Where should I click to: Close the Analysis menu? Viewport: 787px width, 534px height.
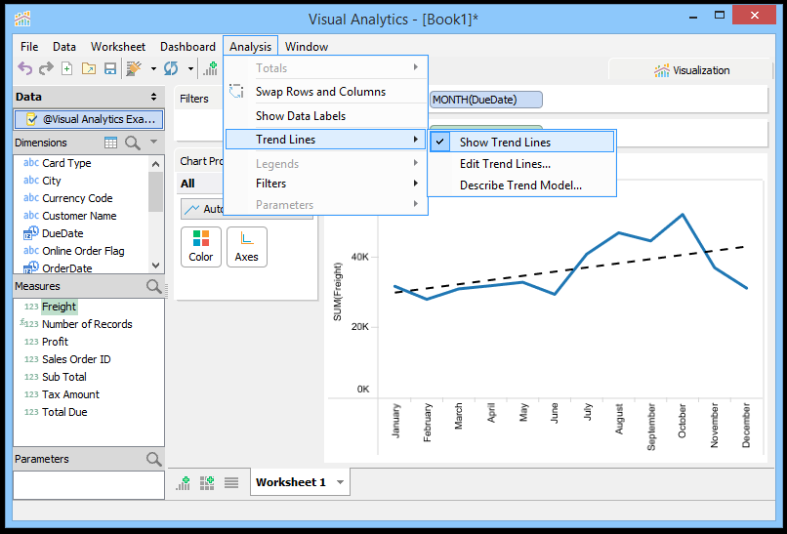251,47
